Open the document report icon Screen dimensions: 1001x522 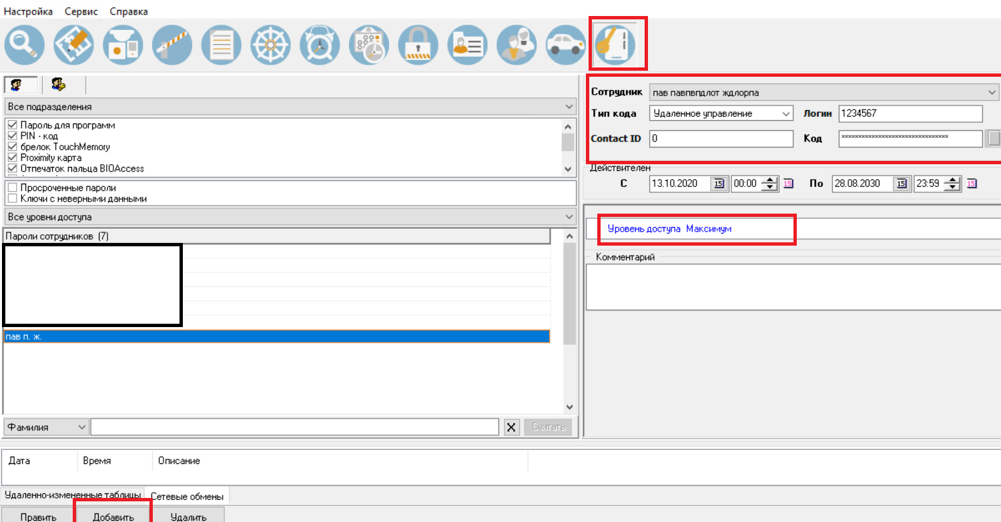[222, 45]
